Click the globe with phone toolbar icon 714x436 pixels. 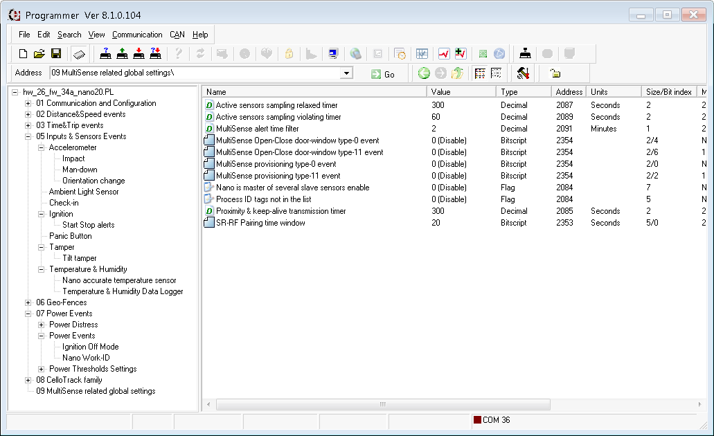[x=356, y=54]
